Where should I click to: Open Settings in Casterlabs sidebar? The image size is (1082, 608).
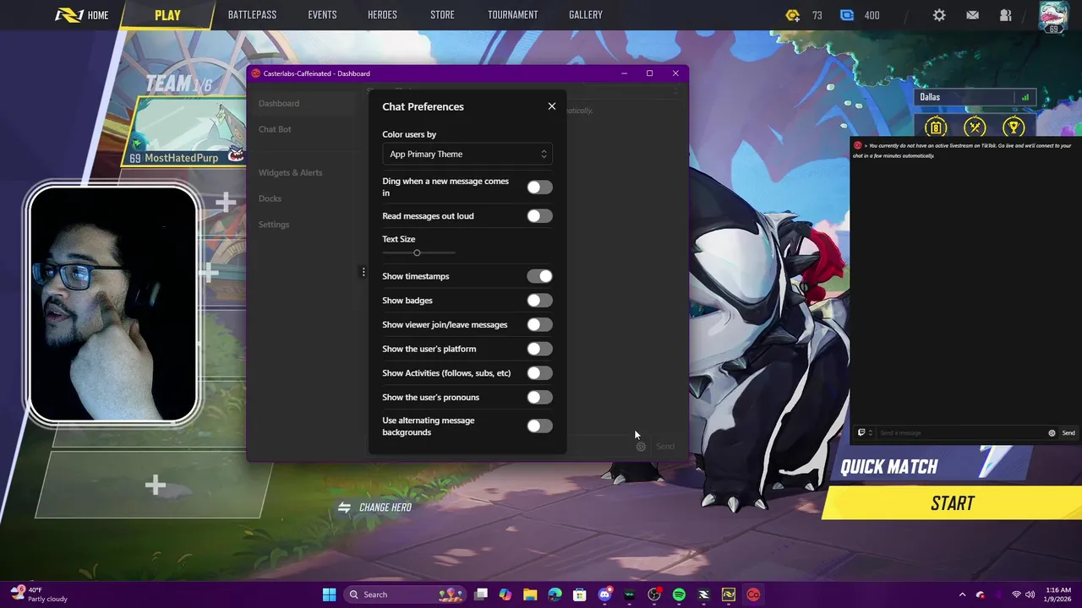pos(274,225)
